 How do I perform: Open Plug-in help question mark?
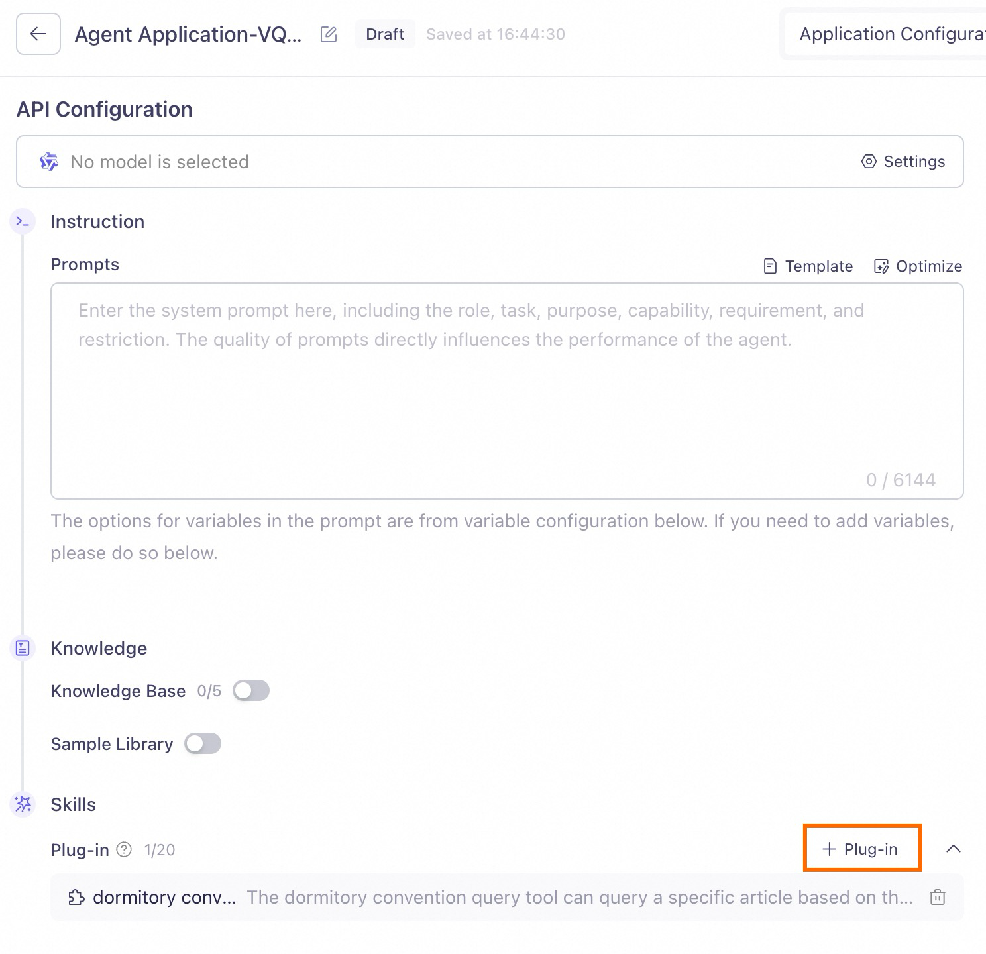[x=124, y=849]
